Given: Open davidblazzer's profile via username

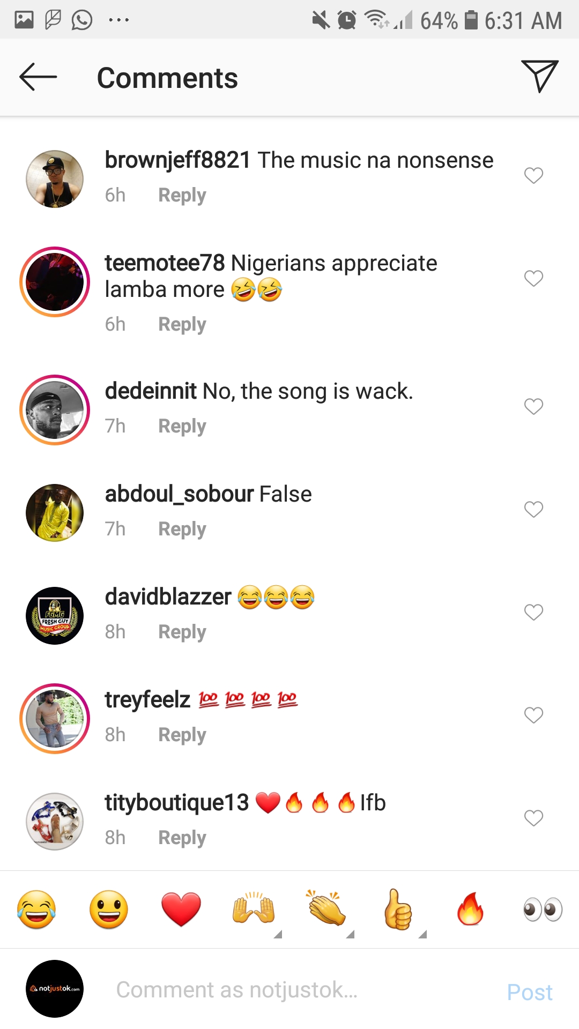Looking at the screenshot, I should (x=168, y=596).
